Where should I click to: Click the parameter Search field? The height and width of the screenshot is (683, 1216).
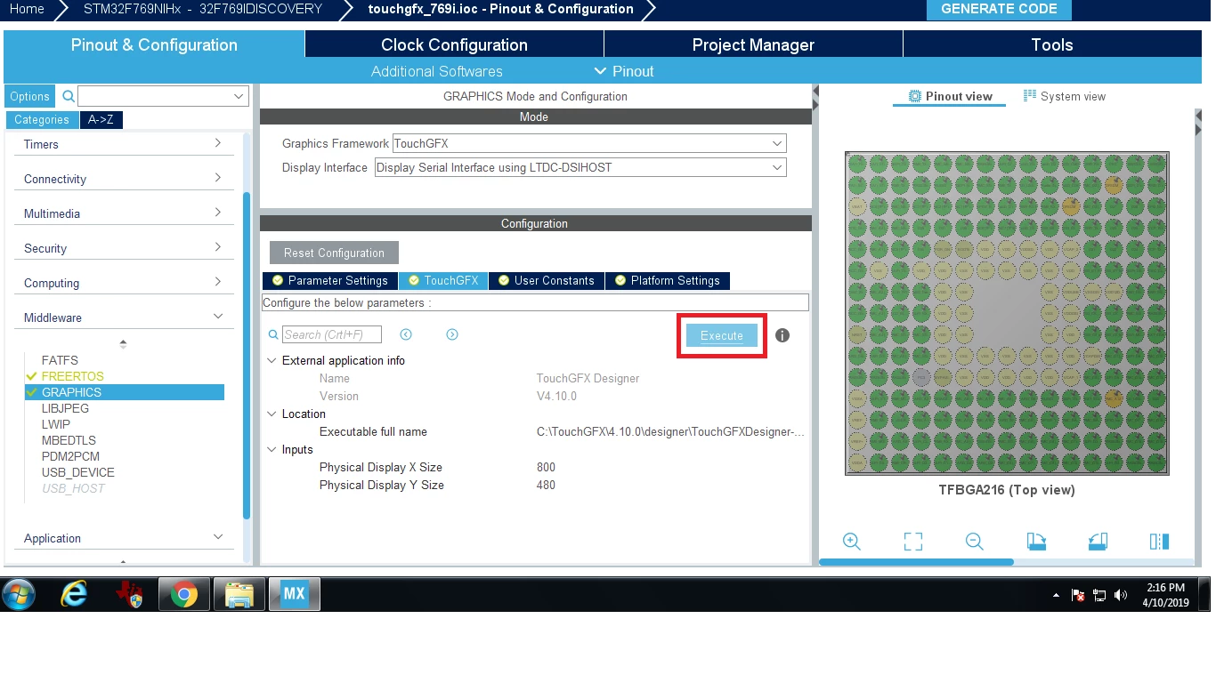(332, 334)
